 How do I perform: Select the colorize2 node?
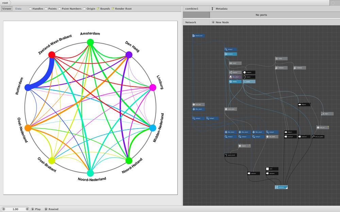coord(290,136)
